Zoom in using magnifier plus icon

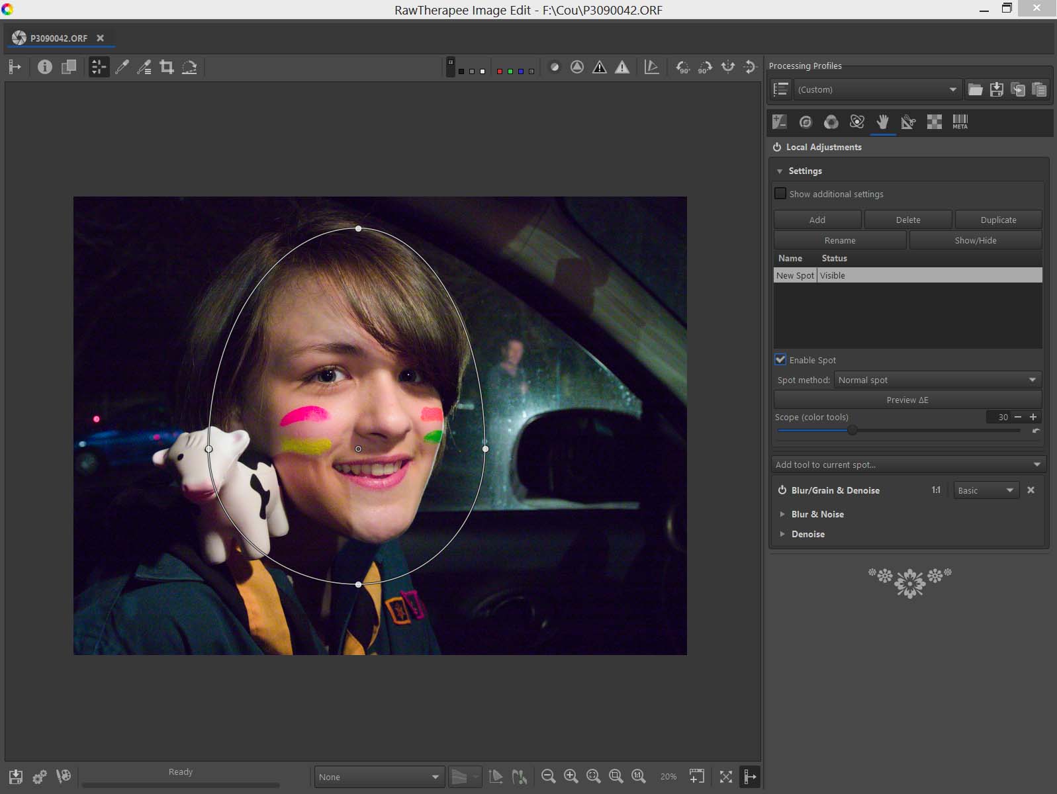click(571, 776)
